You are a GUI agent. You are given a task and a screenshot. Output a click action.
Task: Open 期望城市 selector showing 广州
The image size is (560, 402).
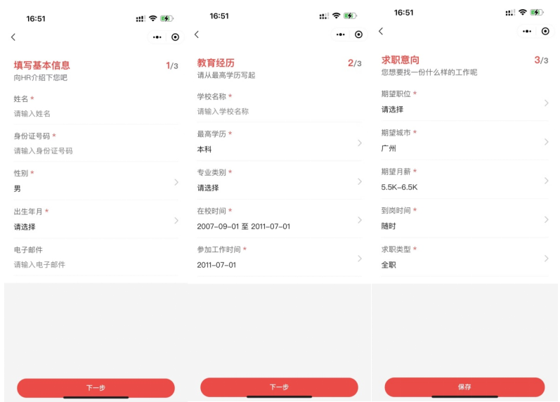[x=464, y=141]
